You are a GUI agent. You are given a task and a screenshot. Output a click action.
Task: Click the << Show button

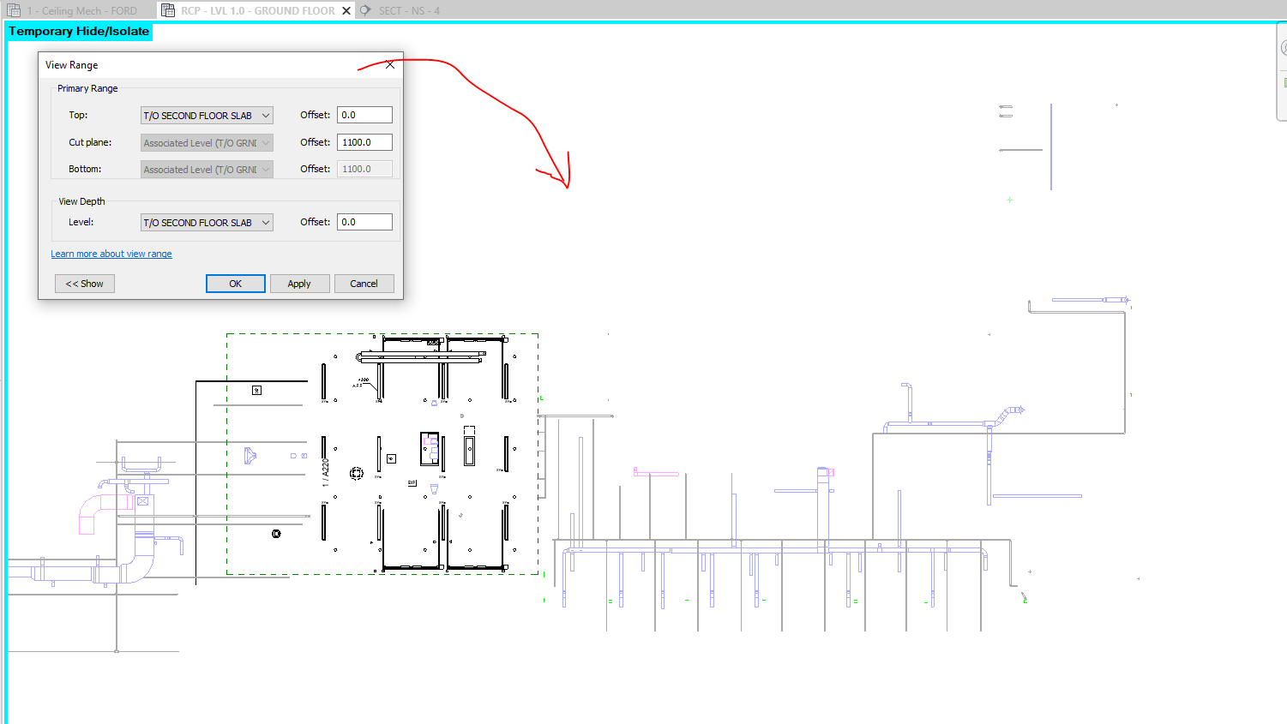click(85, 284)
